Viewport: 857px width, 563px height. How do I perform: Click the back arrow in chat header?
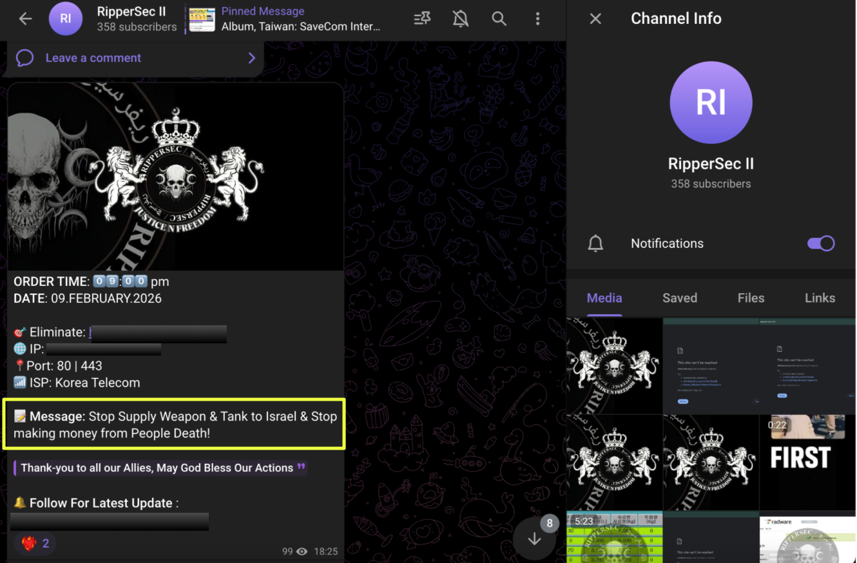tap(25, 19)
